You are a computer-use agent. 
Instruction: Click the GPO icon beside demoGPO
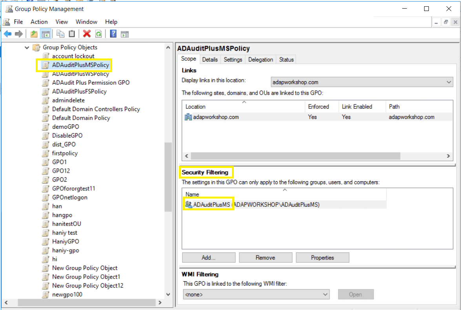pos(46,127)
